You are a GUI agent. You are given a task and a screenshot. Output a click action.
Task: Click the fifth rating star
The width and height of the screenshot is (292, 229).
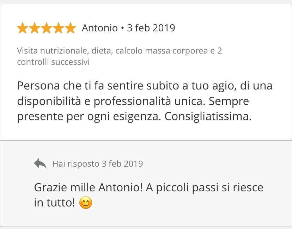click(71, 28)
